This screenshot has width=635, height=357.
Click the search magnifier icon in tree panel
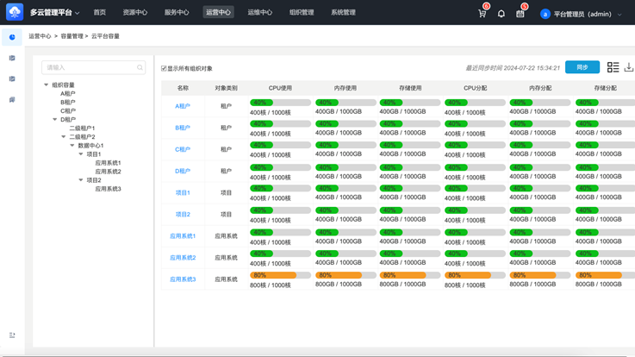(x=140, y=67)
